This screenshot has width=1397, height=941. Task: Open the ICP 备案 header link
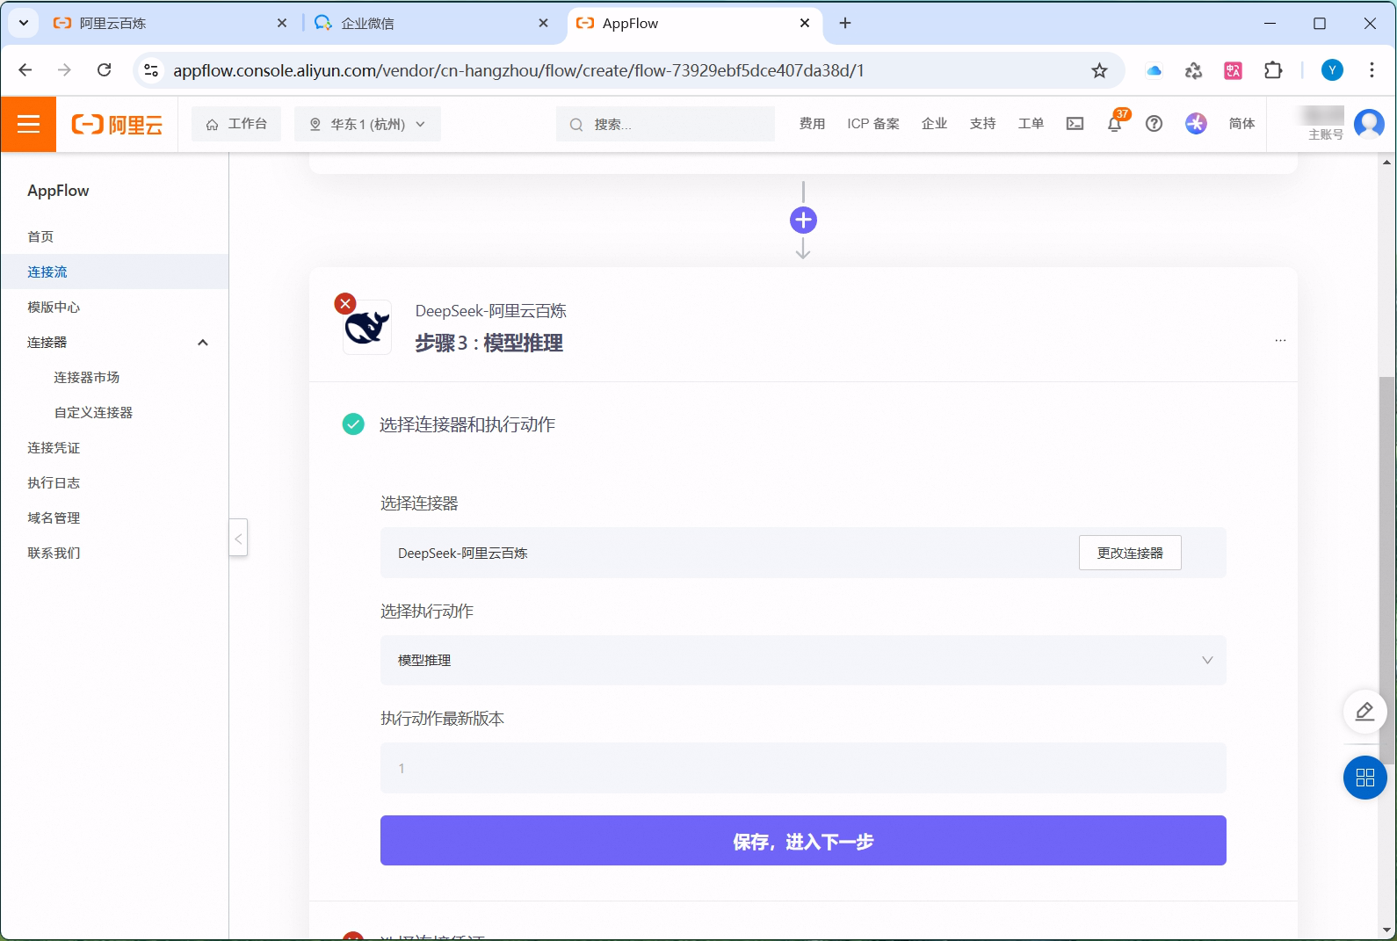872,124
